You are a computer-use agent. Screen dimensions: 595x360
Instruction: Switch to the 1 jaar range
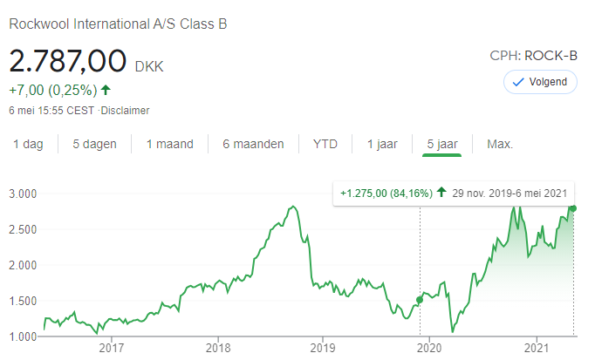(x=382, y=144)
